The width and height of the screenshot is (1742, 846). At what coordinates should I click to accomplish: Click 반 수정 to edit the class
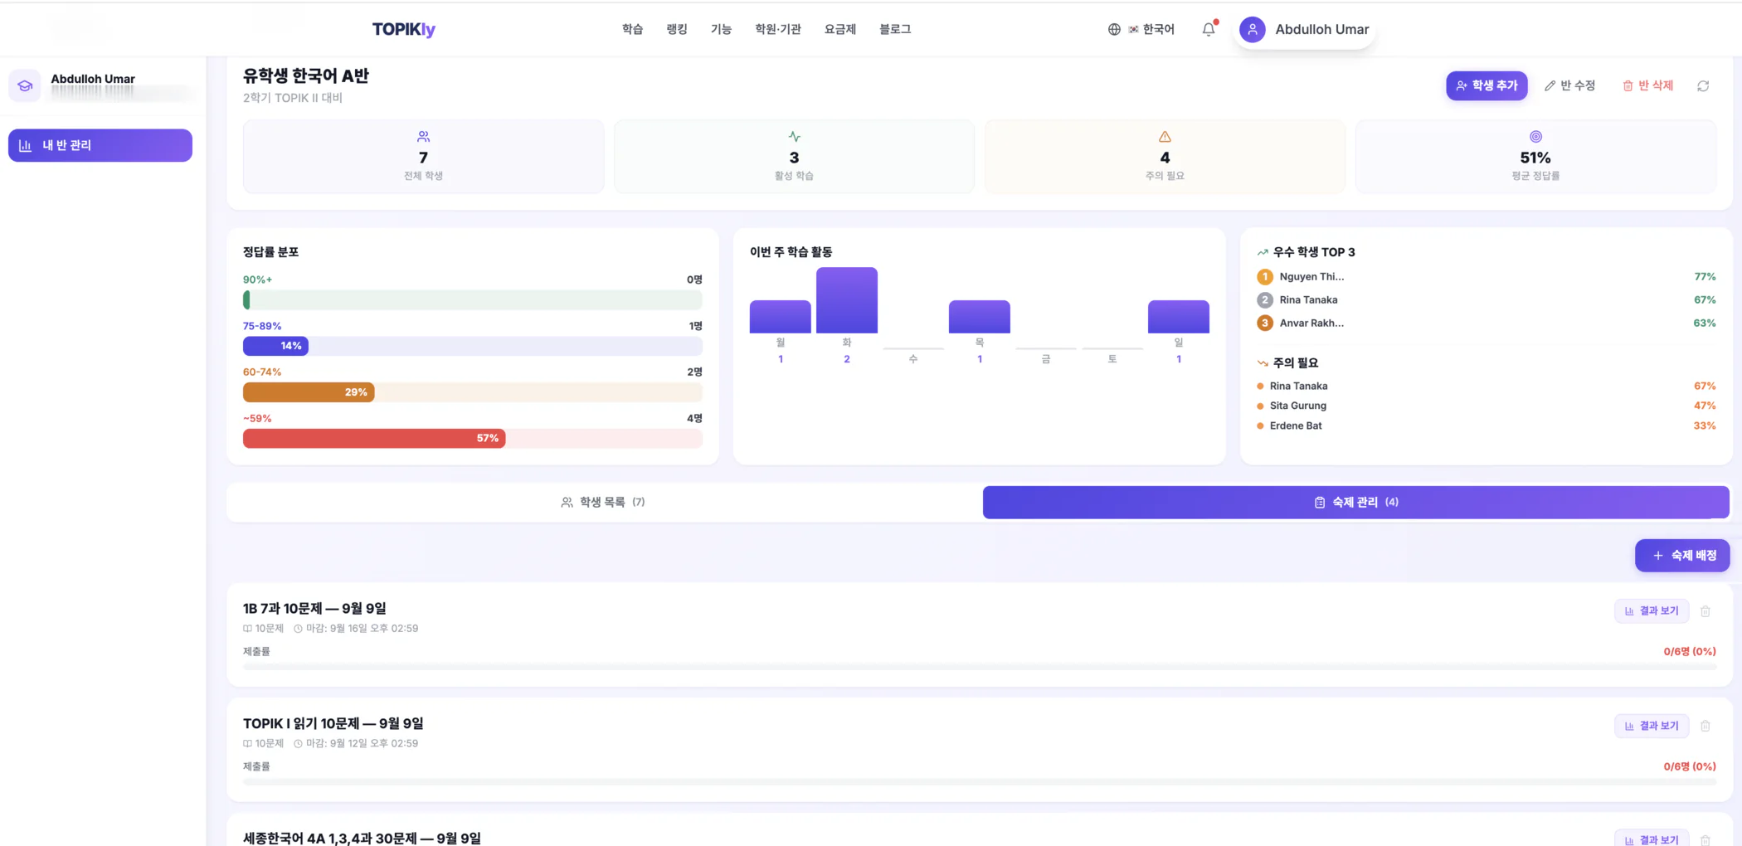[1570, 85]
